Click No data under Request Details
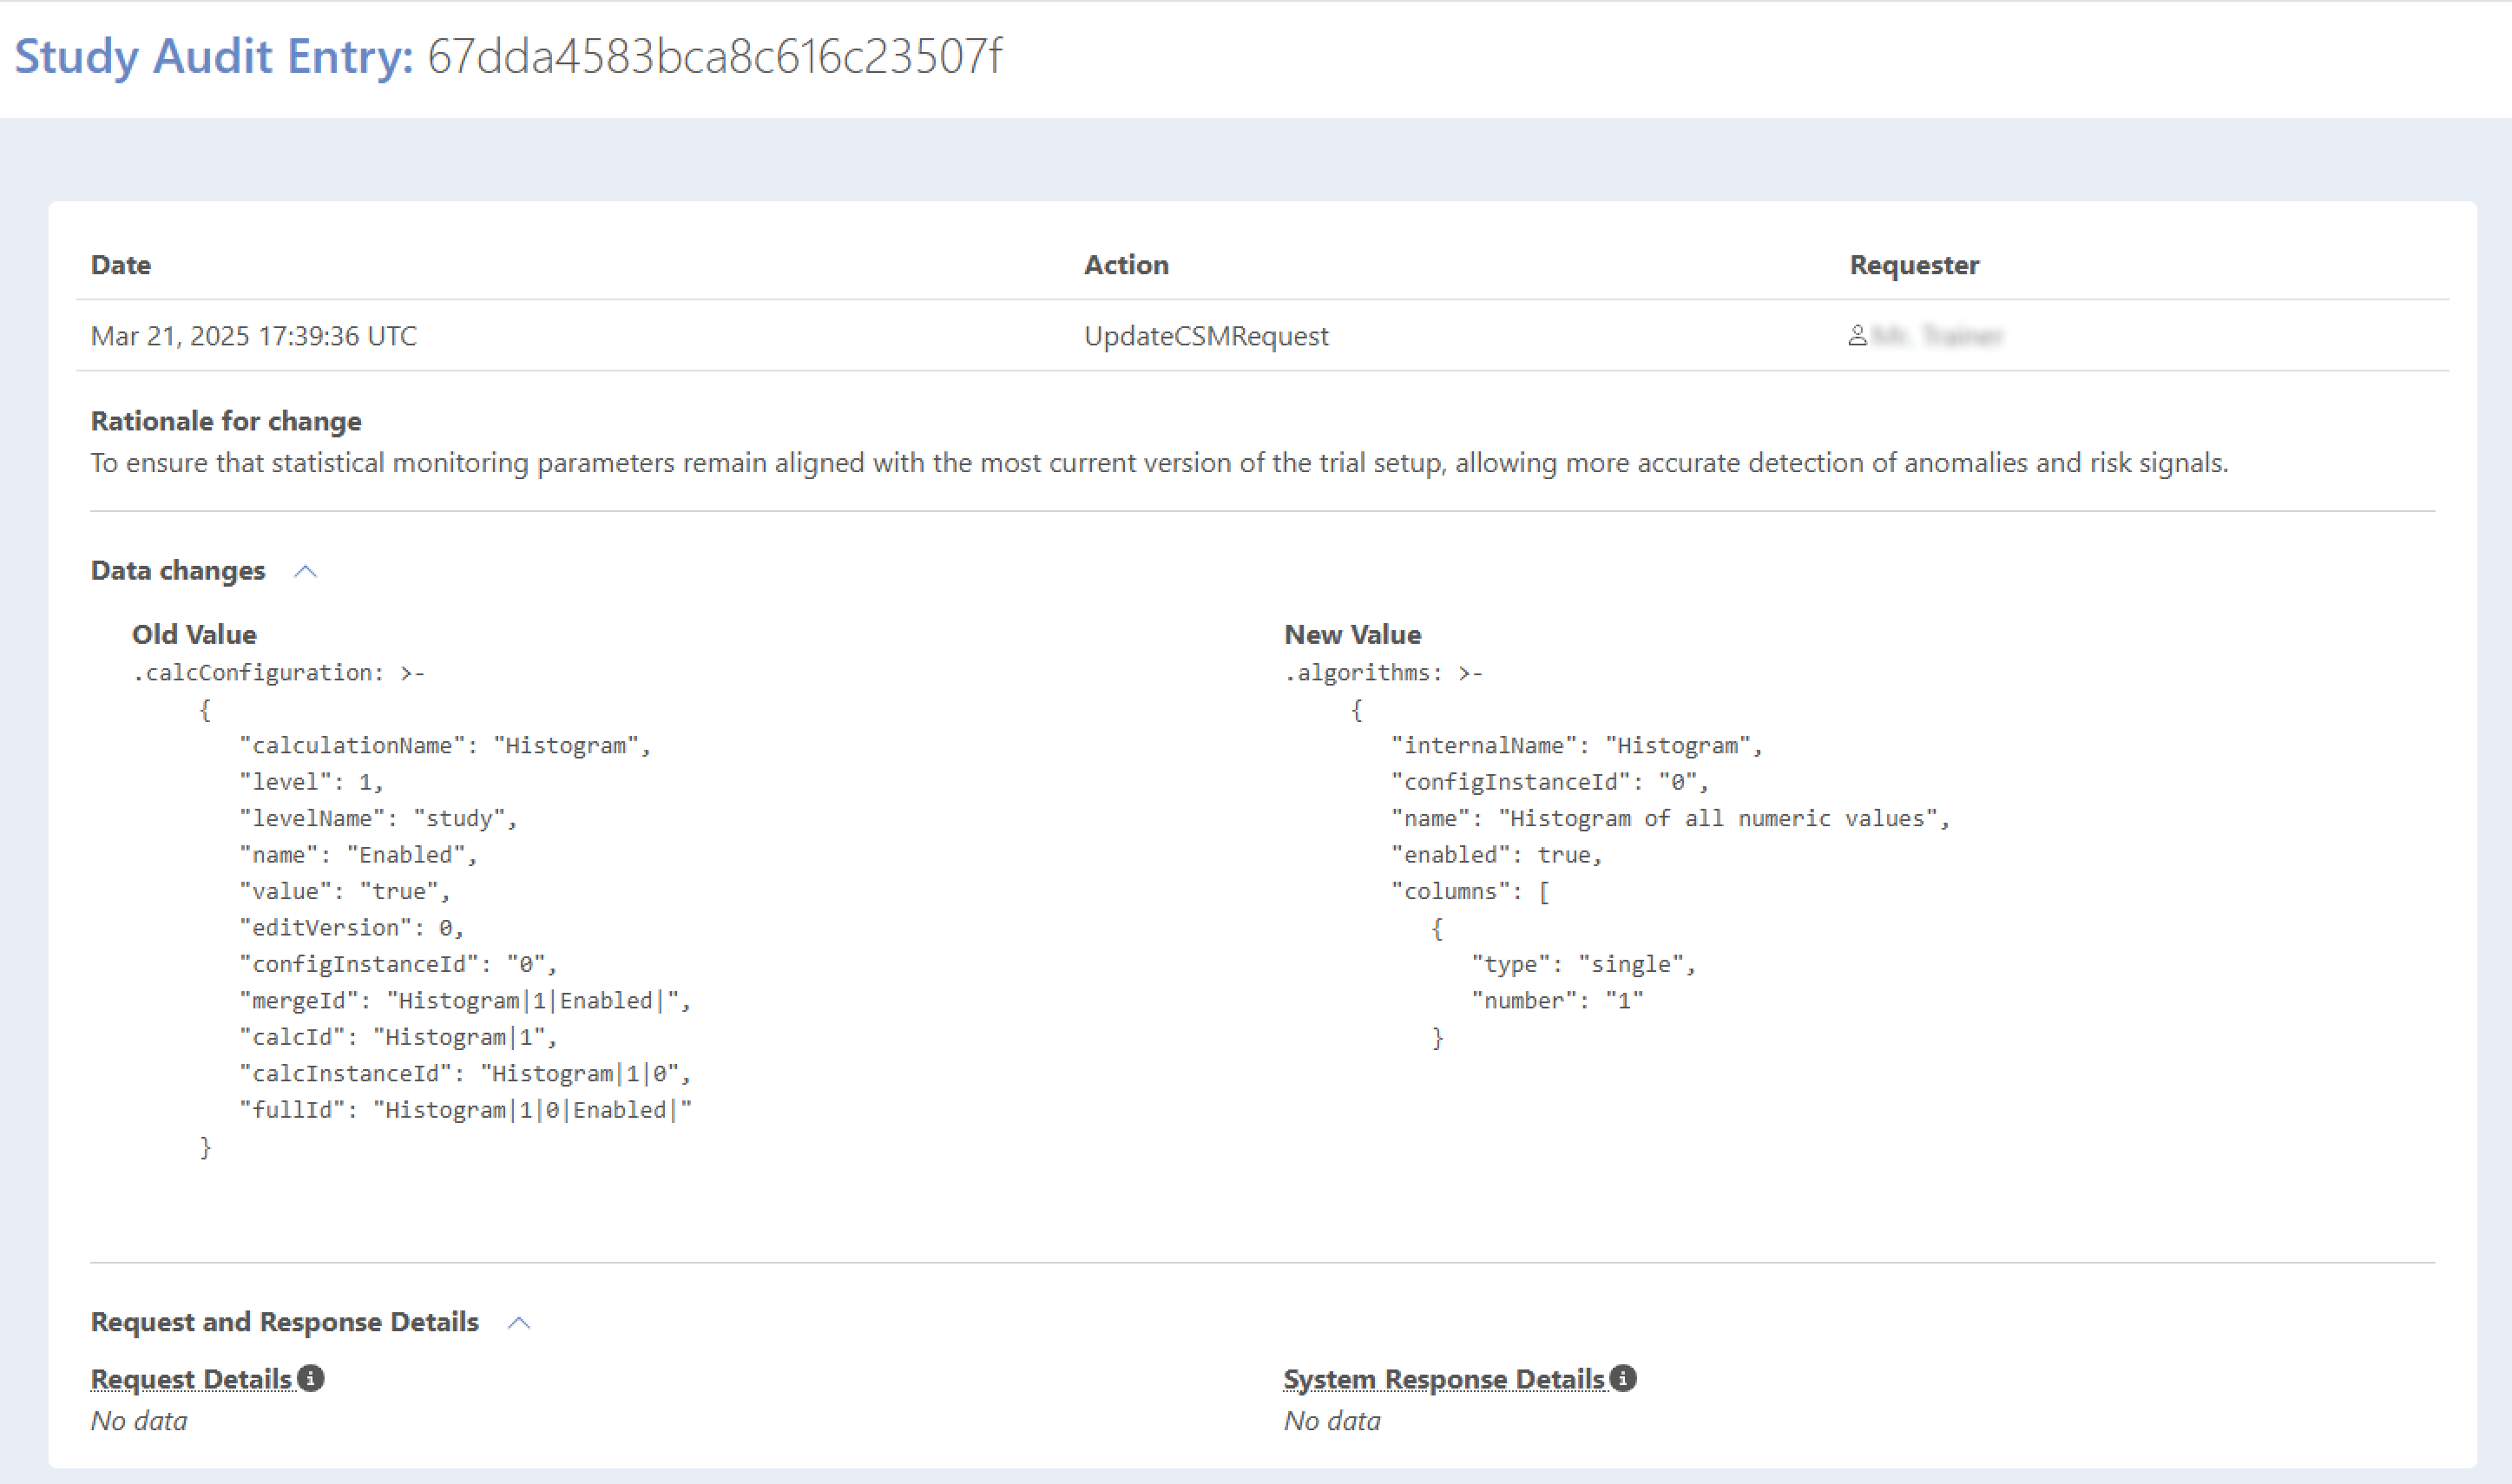 (x=139, y=1421)
